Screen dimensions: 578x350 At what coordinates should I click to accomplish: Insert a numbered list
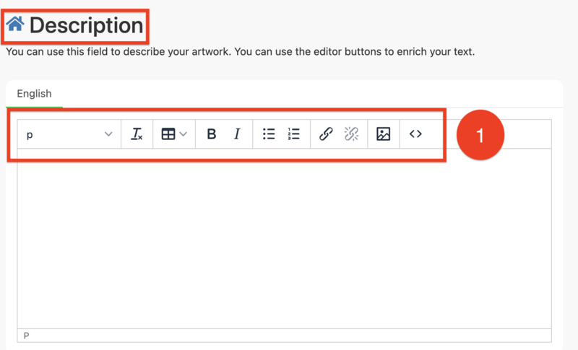294,134
